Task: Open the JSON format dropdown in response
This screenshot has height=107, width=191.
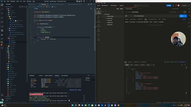Action: click(149, 65)
